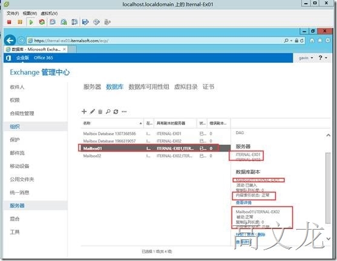Open 邮件流 in left navigation

[x=17, y=153]
